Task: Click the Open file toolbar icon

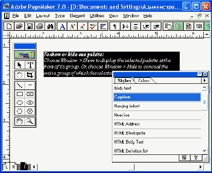Action: (x=19, y=26)
